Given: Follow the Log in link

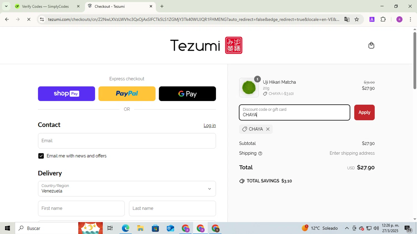Looking at the screenshot, I should click(x=210, y=125).
